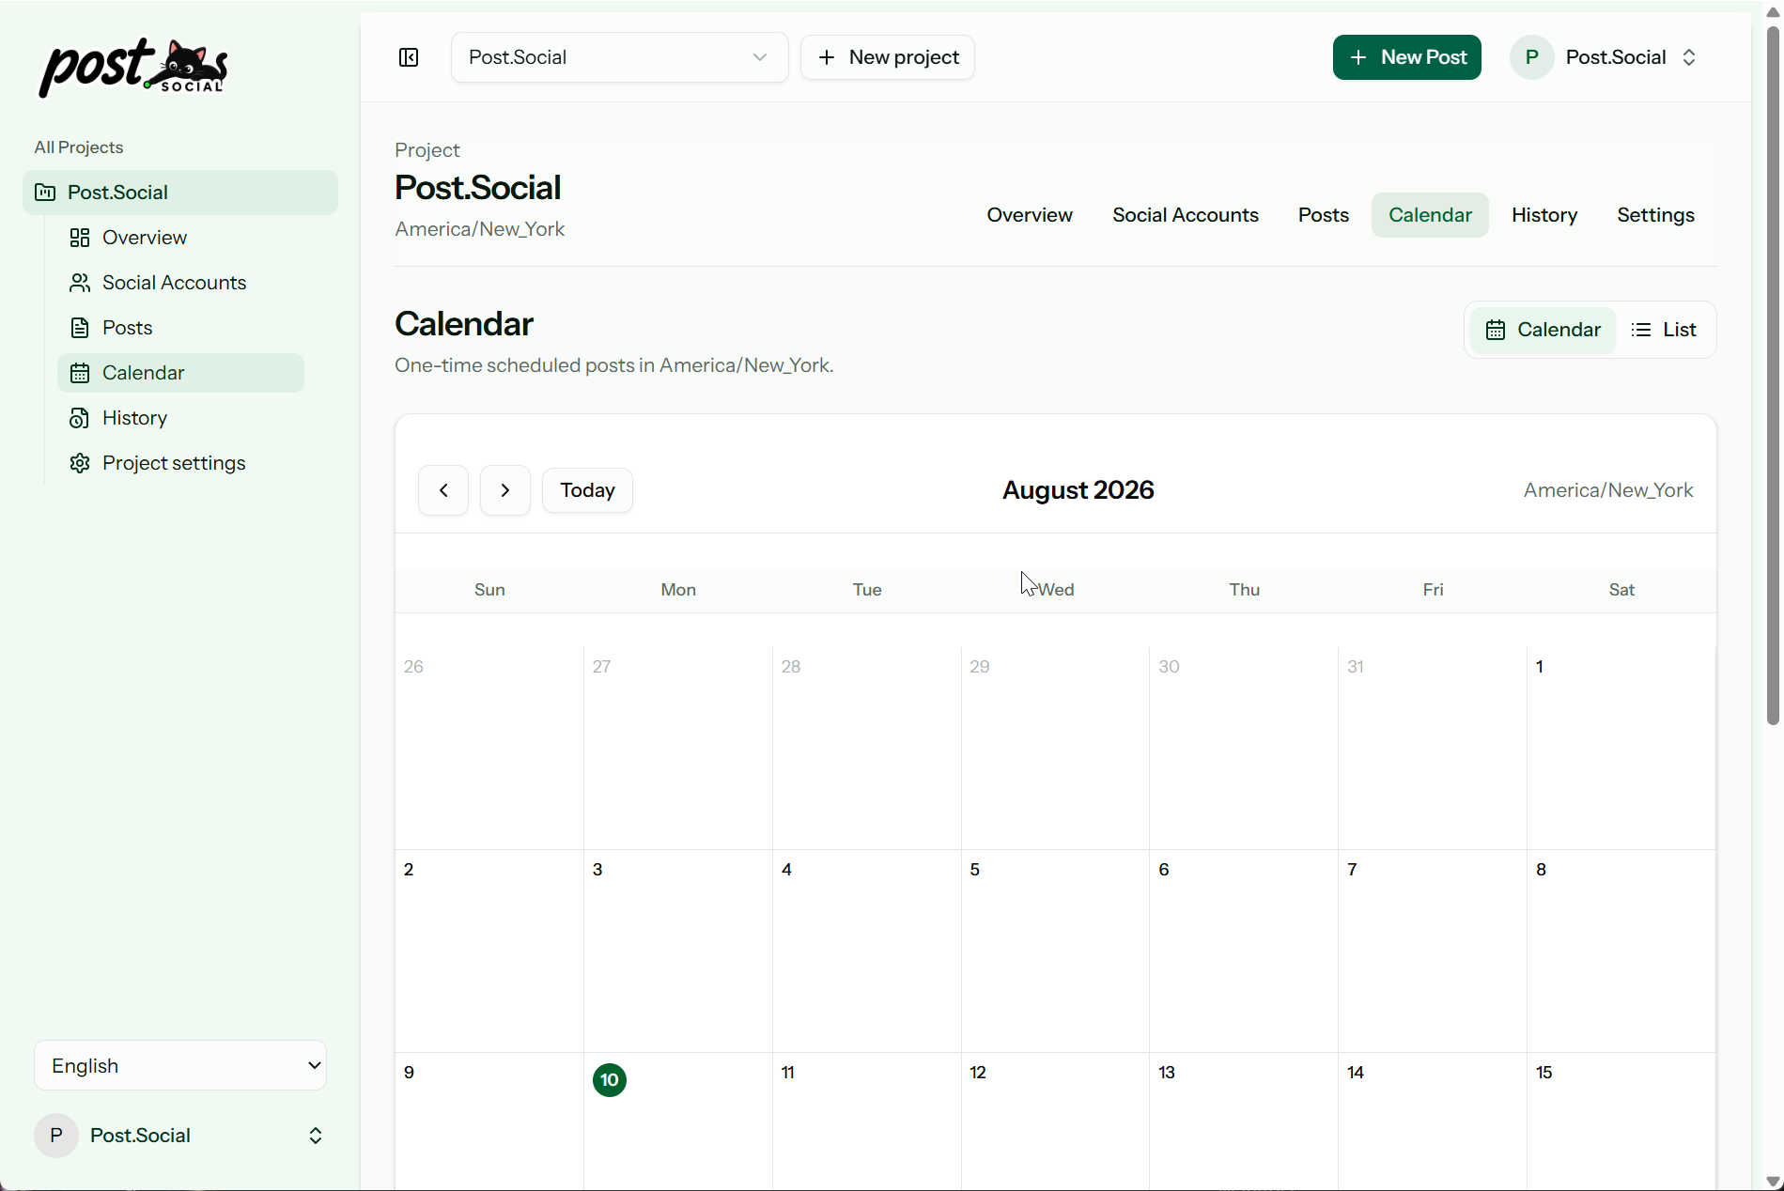
Task: Create a New Post
Action: (x=1407, y=57)
